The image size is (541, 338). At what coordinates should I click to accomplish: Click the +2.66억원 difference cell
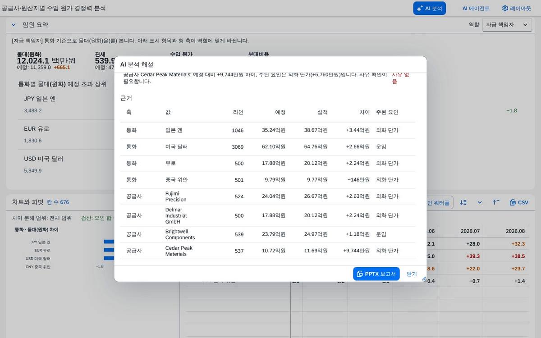(358, 147)
